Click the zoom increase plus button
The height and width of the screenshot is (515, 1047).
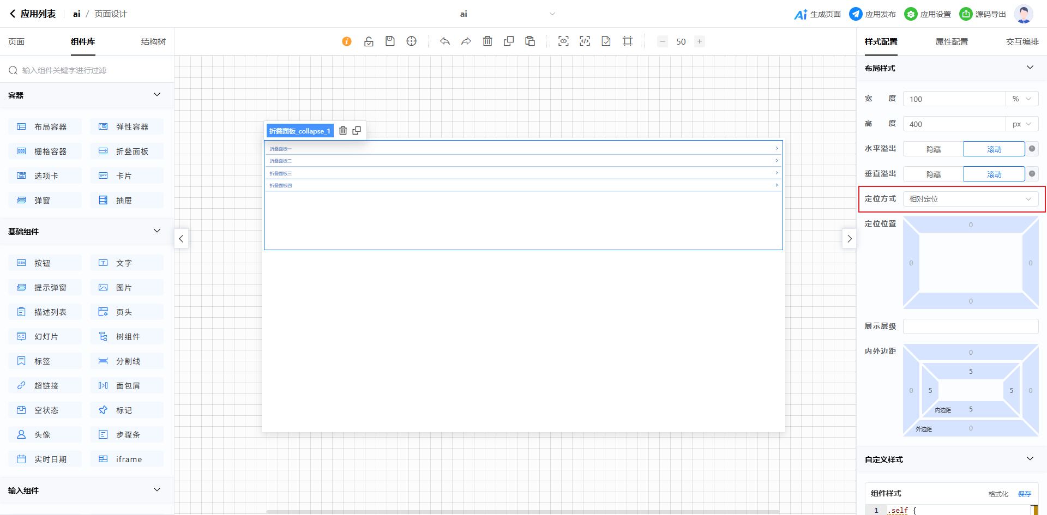click(700, 41)
